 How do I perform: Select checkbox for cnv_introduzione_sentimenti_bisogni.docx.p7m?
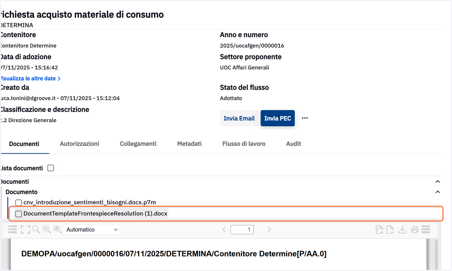tap(18, 203)
